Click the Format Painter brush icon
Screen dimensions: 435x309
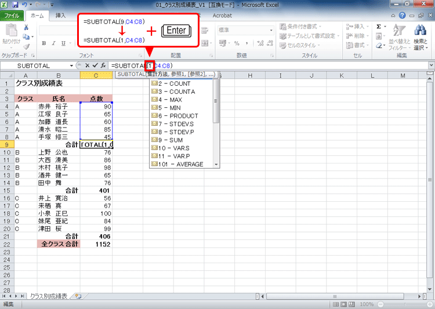(26, 46)
